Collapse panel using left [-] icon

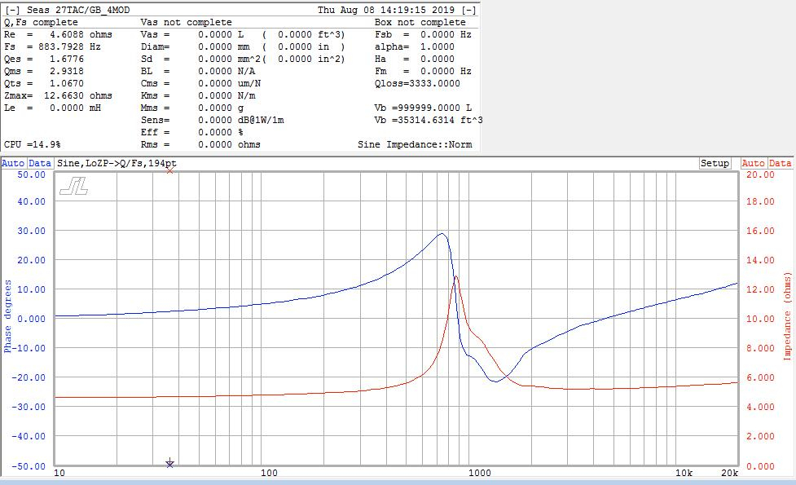[x=11, y=10]
